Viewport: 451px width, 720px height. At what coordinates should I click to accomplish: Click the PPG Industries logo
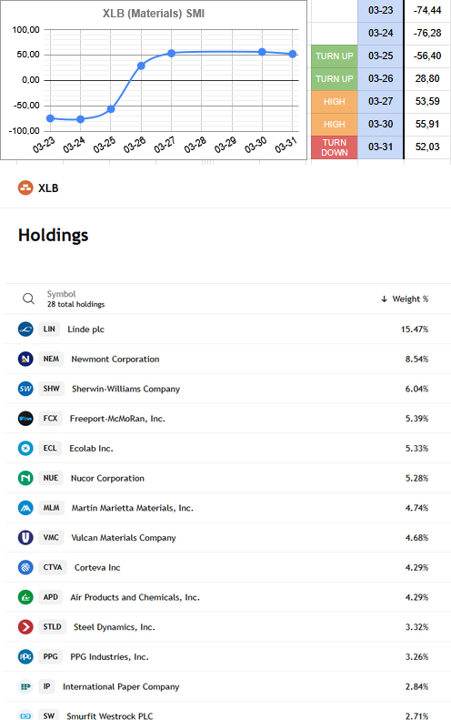tap(25, 656)
